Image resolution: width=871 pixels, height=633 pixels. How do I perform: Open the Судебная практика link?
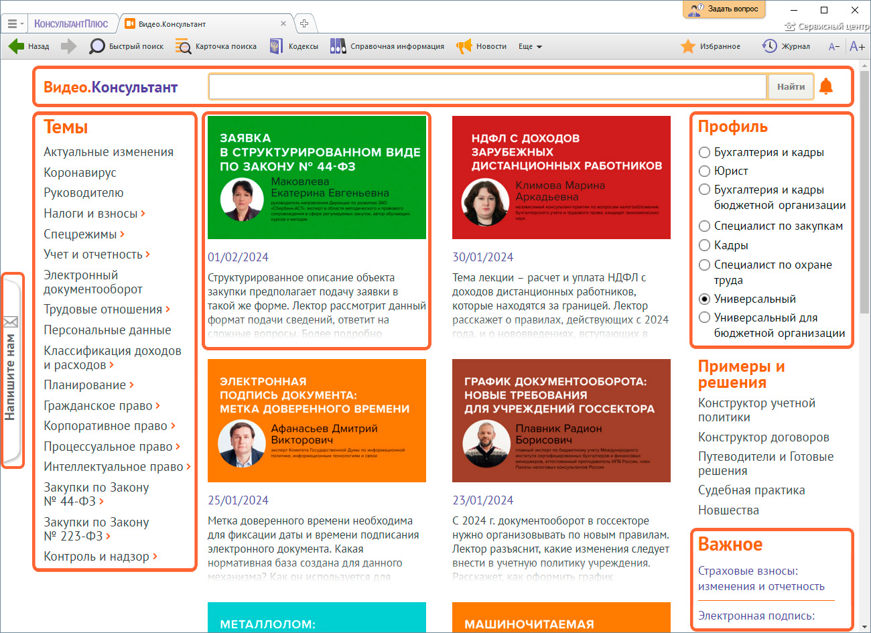tap(752, 490)
